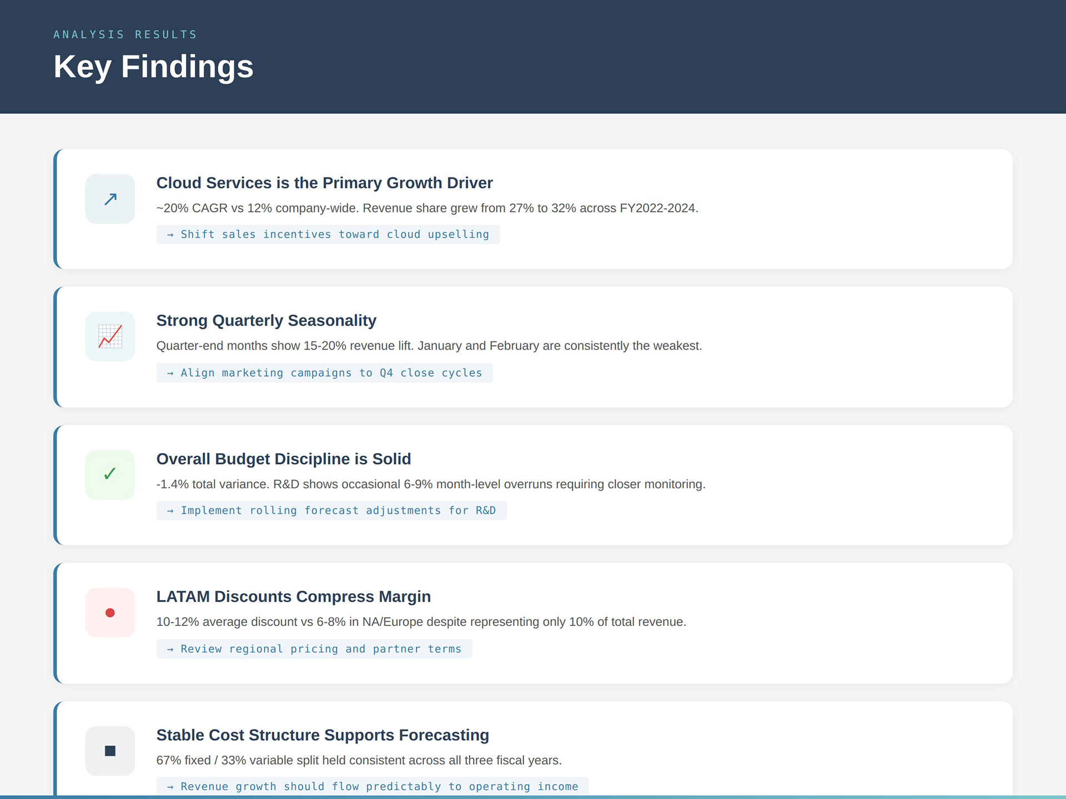Viewport: 1066px width, 799px height.
Task: Click 'Align marketing campaigns to Q4' tag
Action: coord(324,373)
